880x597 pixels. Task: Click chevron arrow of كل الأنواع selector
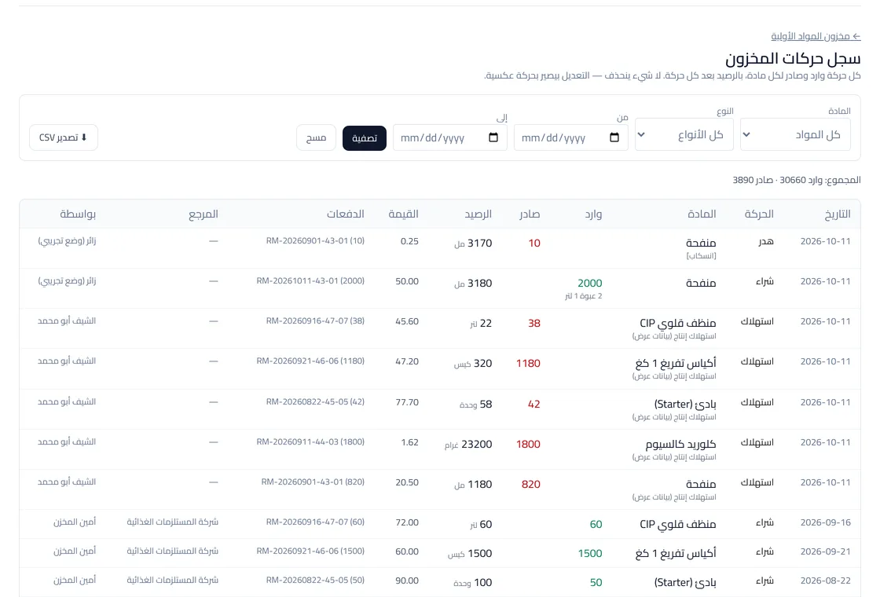(641, 134)
